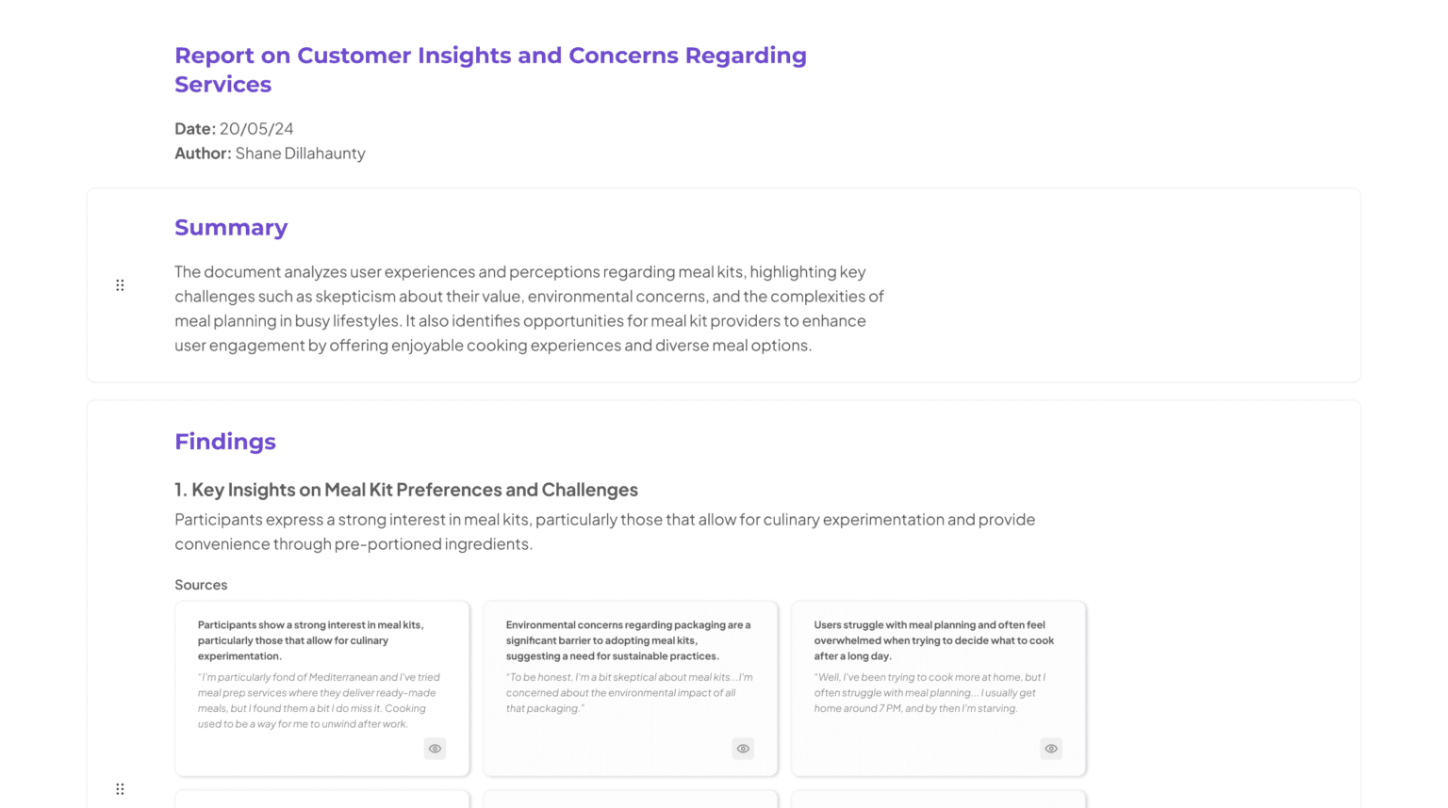This screenshot has height=808, width=1448.
Task: Click the report title link
Action: point(489,69)
